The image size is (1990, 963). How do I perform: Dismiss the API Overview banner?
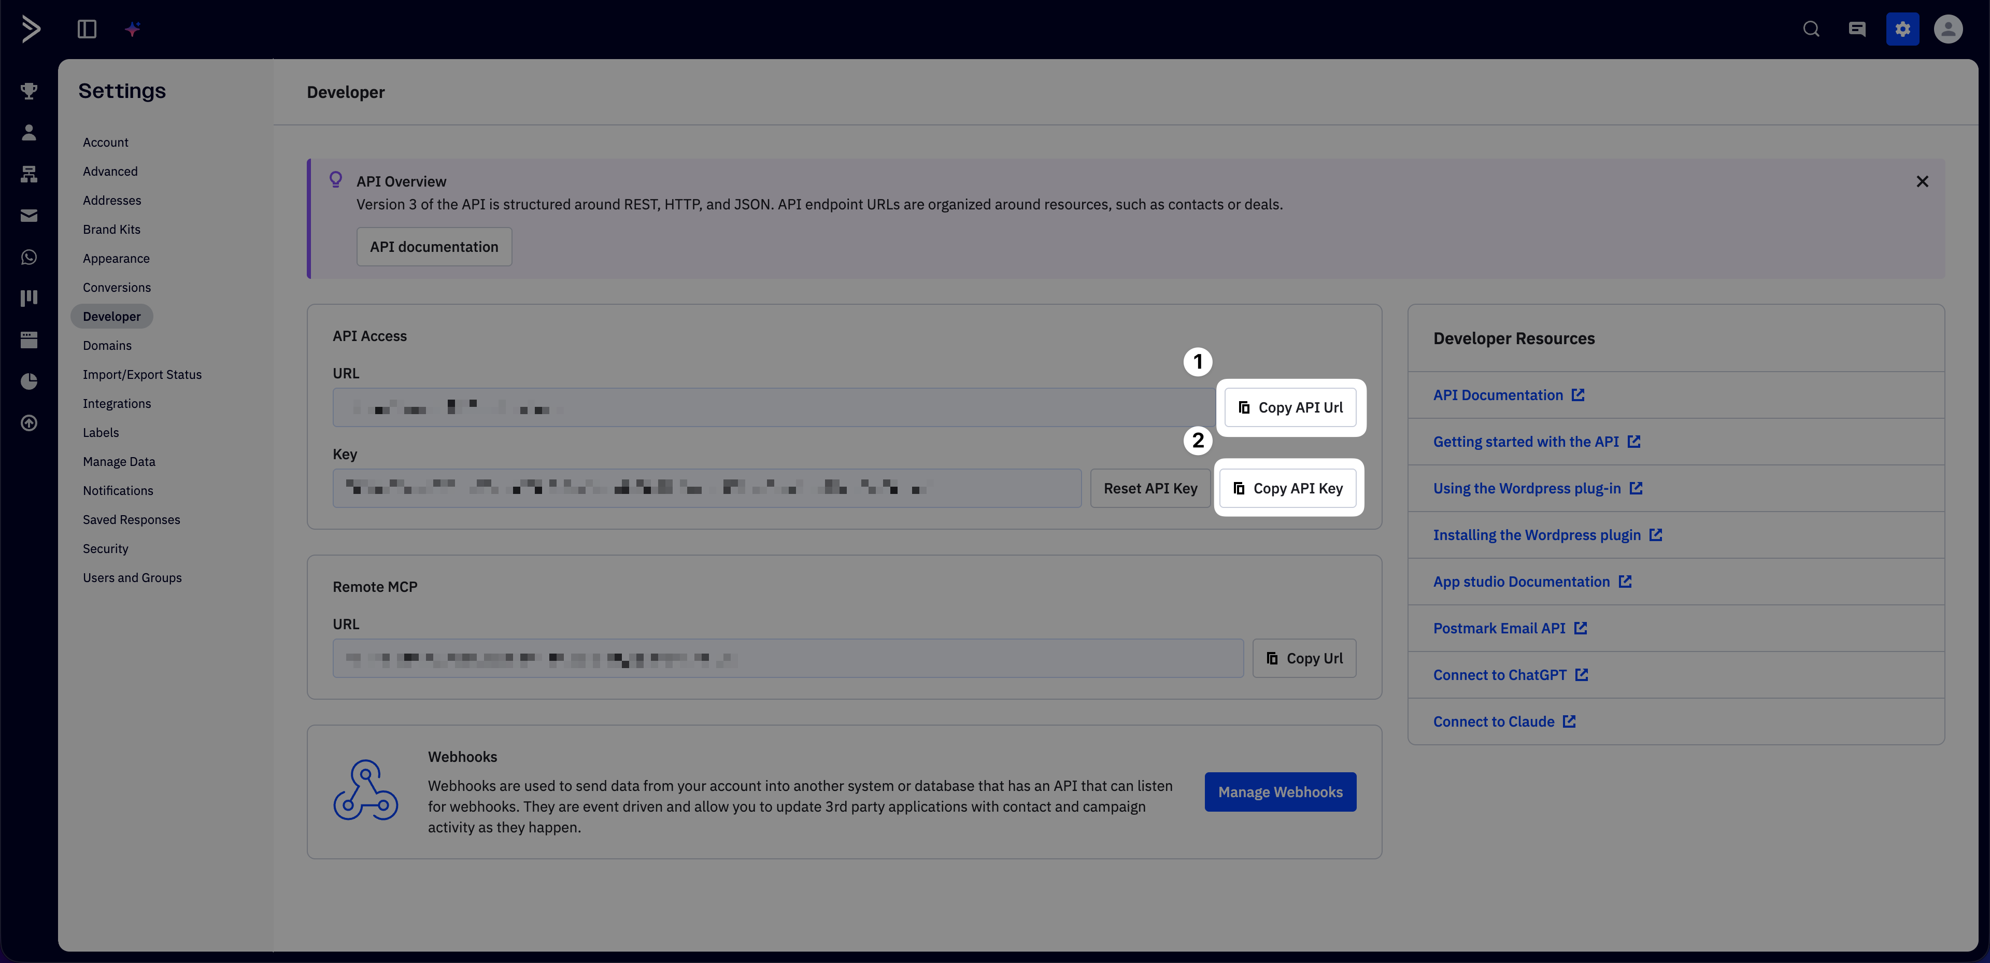pos(1922,181)
